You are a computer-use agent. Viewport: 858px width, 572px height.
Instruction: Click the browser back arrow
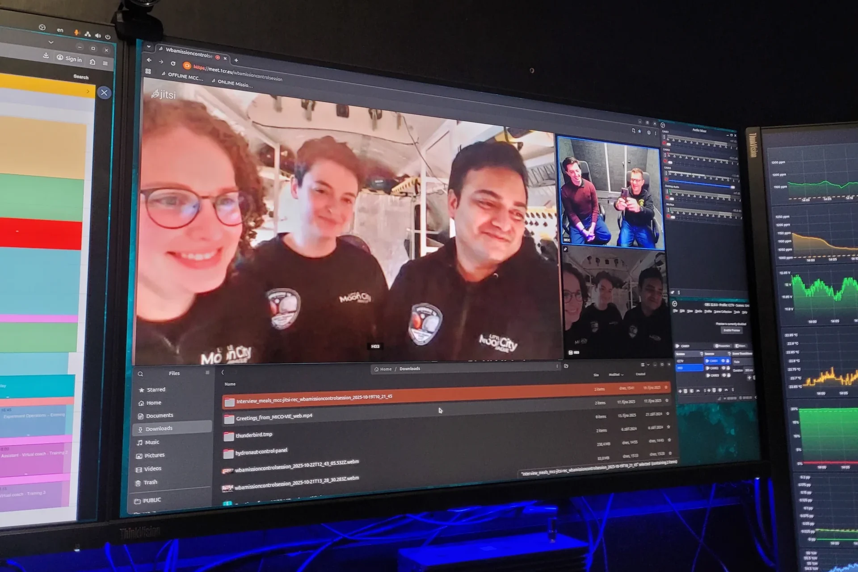coord(149,60)
